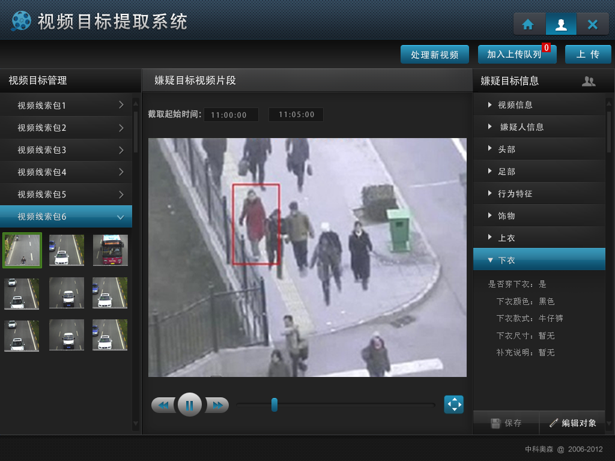Expand 视频信息 section
Screen dimensions: 615x461
pyautogui.click(x=539, y=104)
